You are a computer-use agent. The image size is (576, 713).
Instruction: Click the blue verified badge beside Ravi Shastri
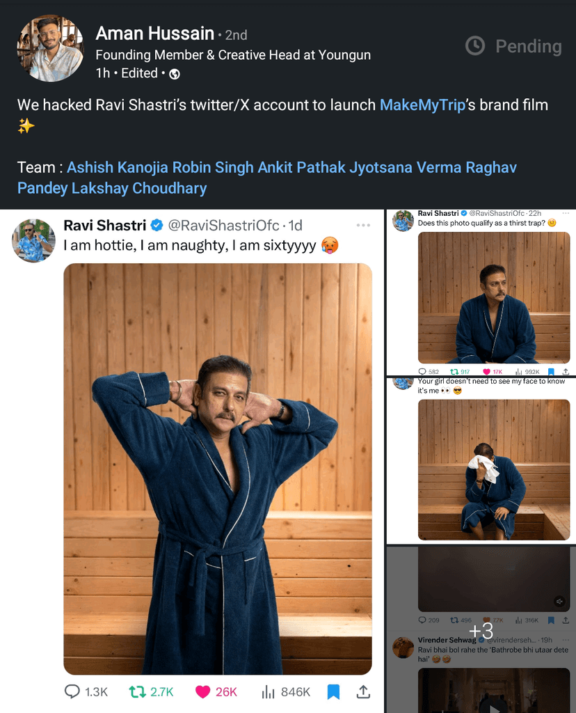(157, 224)
